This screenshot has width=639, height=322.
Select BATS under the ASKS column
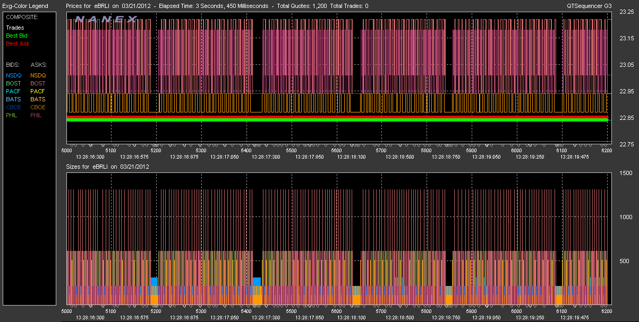(x=38, y=99)
